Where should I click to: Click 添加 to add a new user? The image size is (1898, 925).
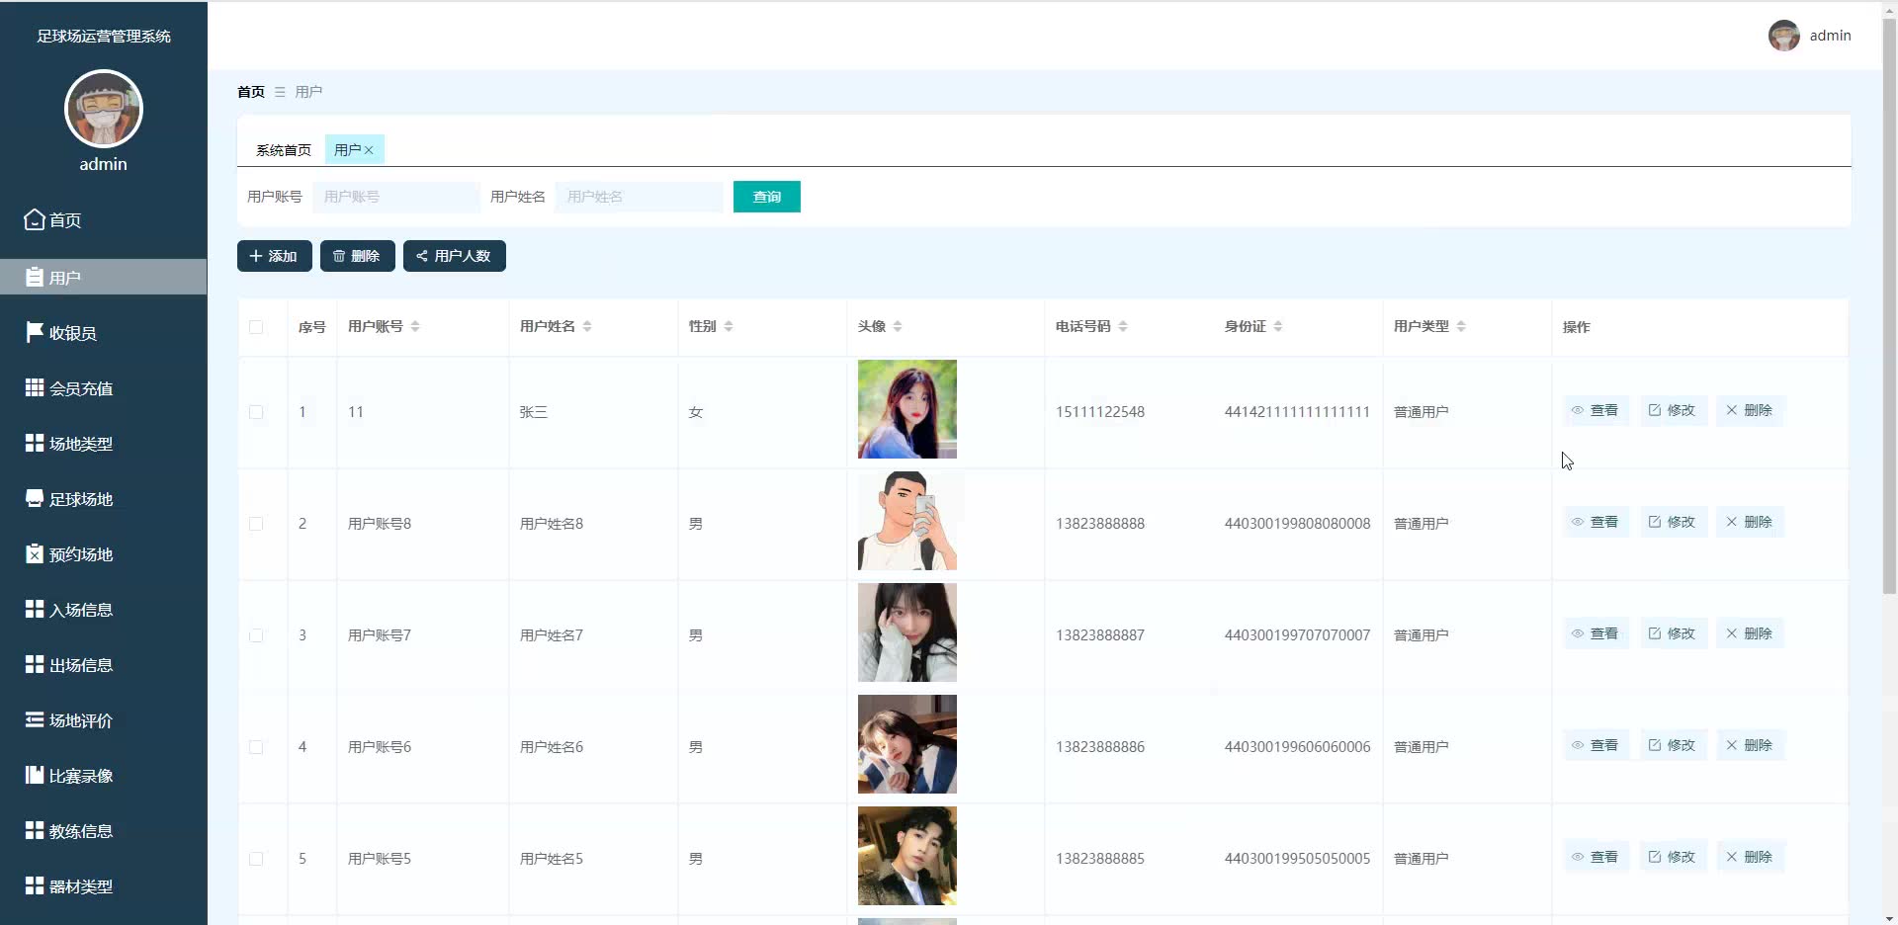274,255
